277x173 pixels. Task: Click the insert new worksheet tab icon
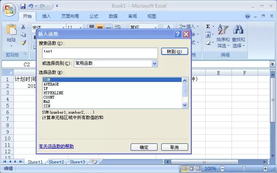pyautogui.click(x=94, y=162)
